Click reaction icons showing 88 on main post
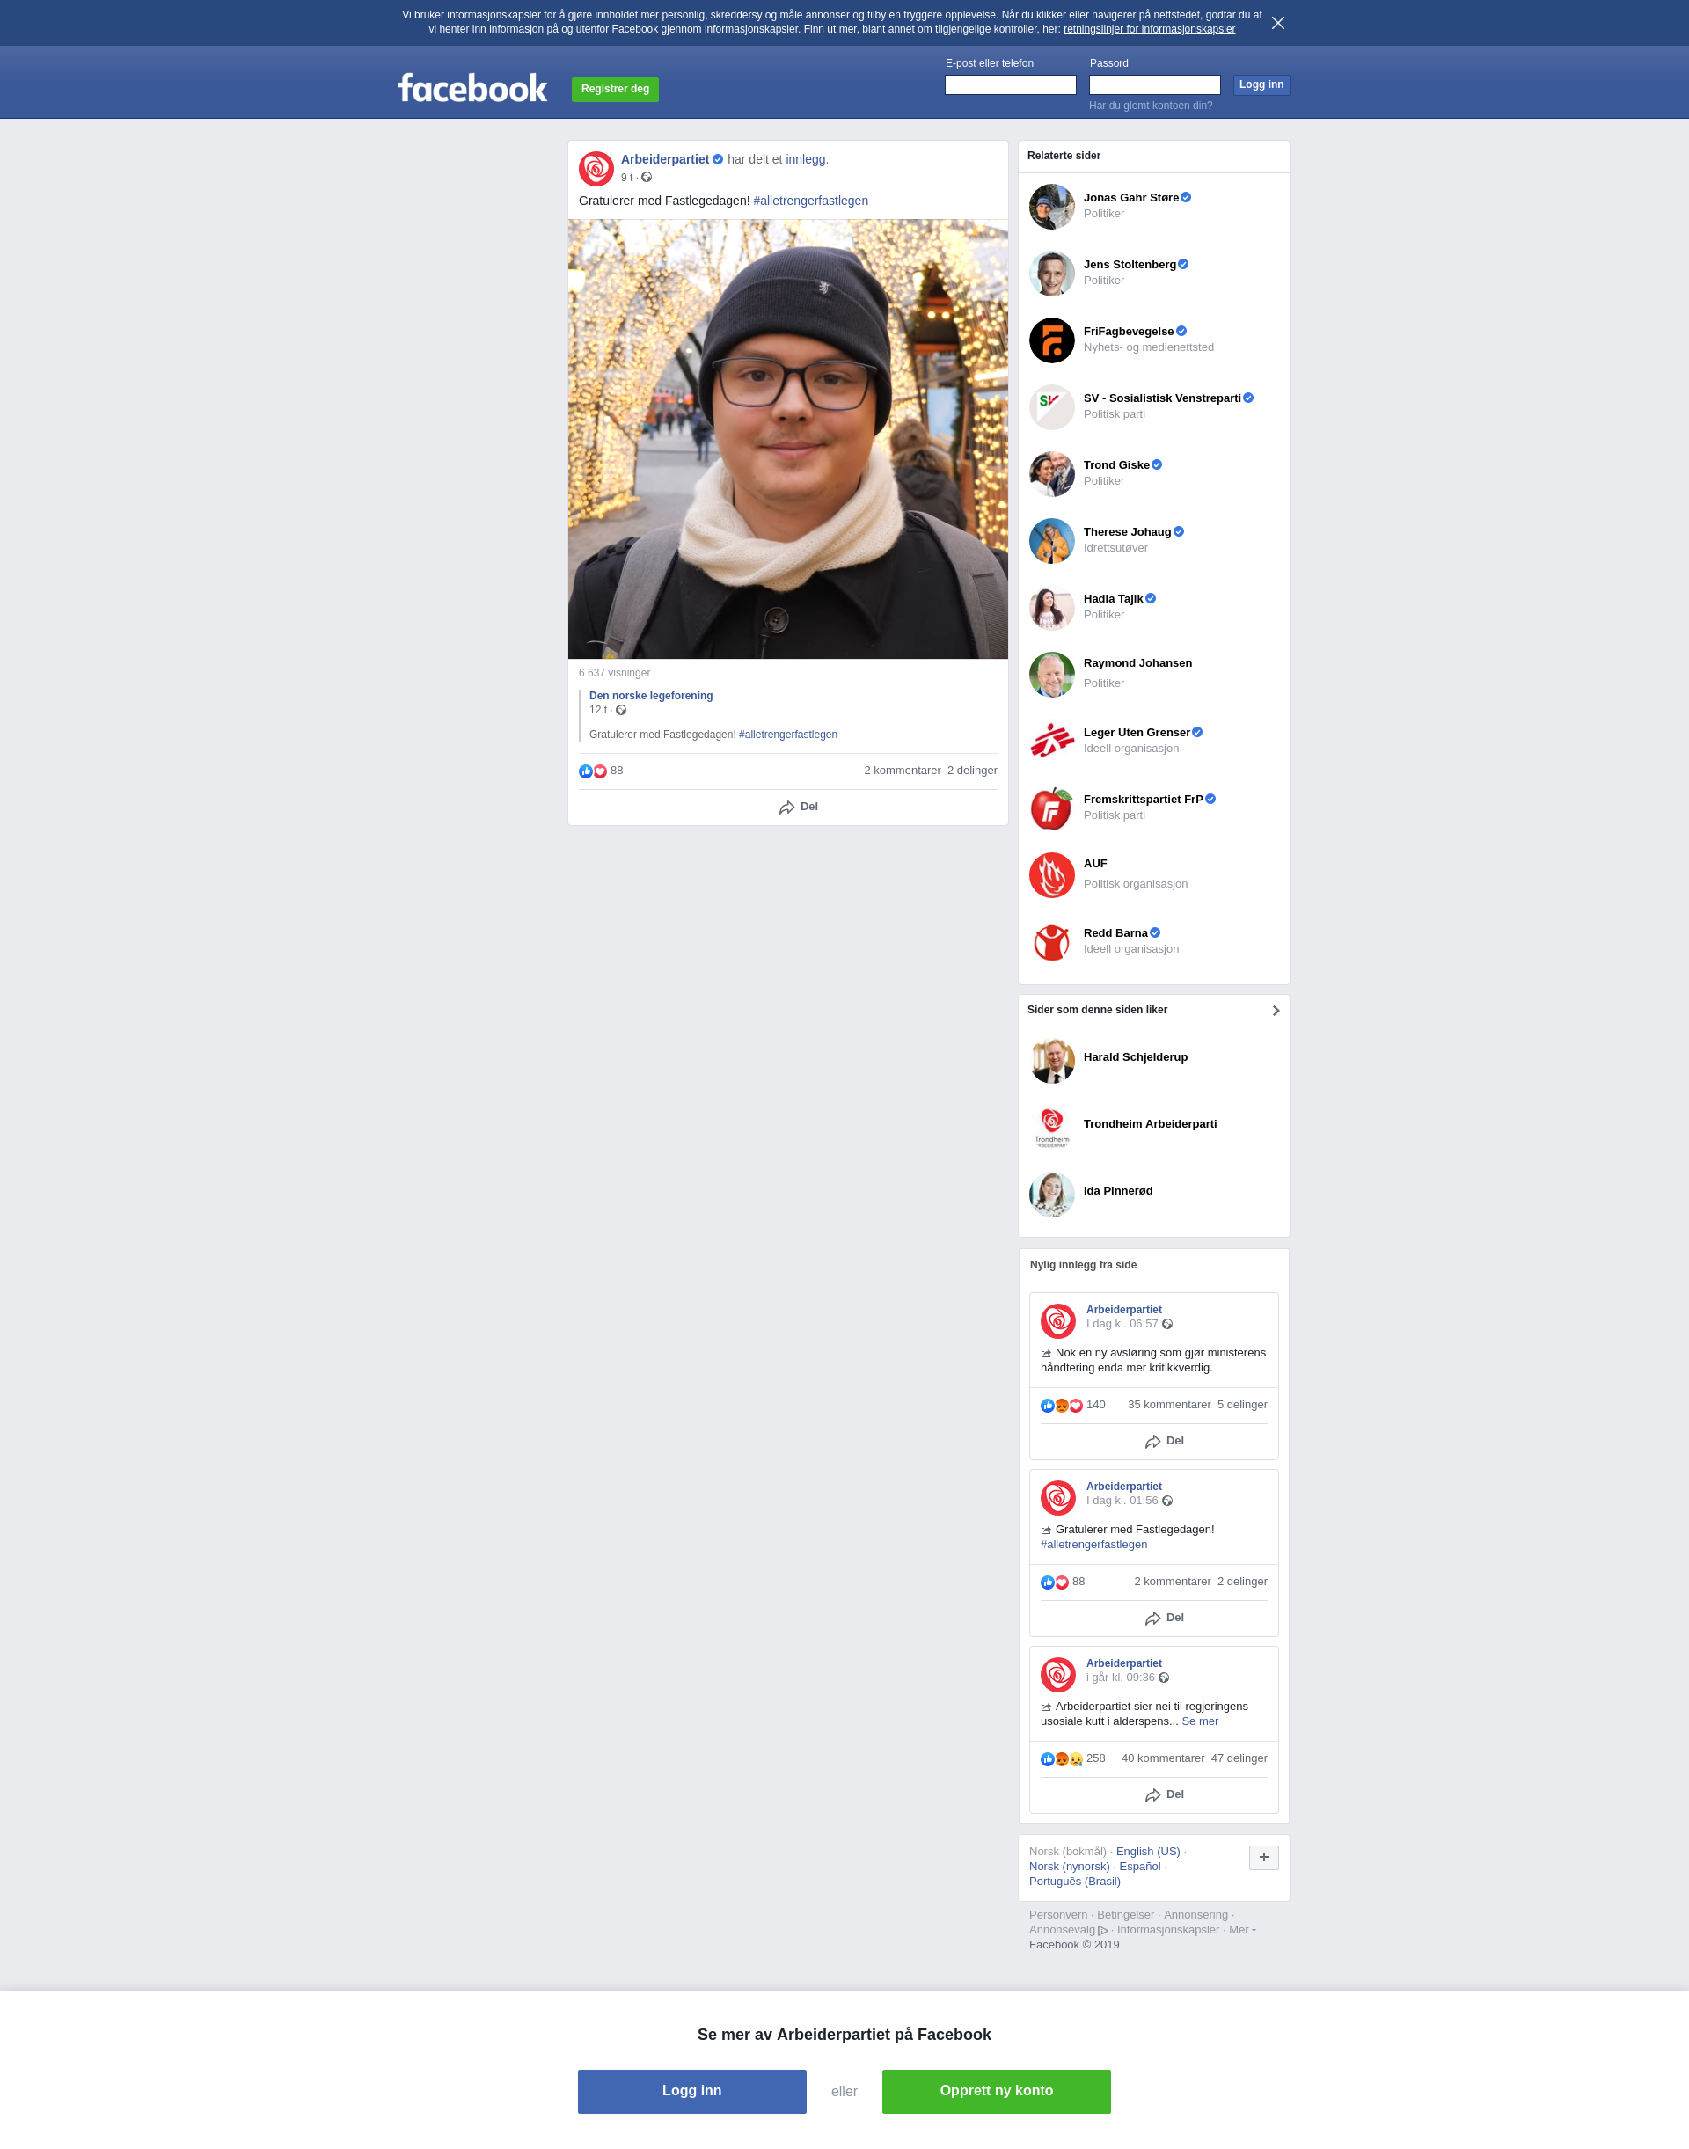Image resolution: width=1689 pixels, height=2149 pixels. click(x=593, y=771)
